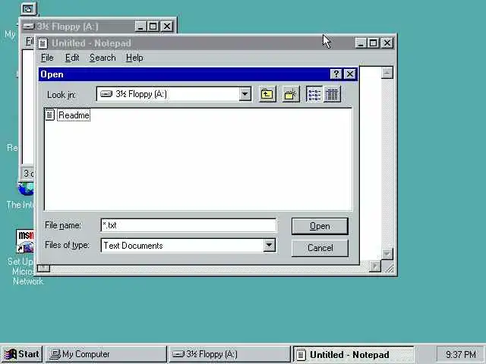
Task: Expand the Look in drive dropdown
Action: (245, 94)
